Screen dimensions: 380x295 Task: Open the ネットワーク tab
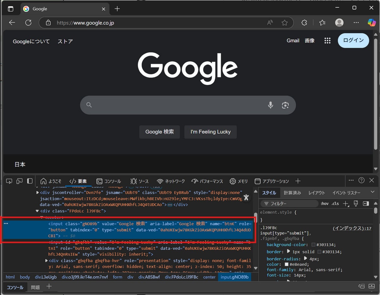pos(171,181)
